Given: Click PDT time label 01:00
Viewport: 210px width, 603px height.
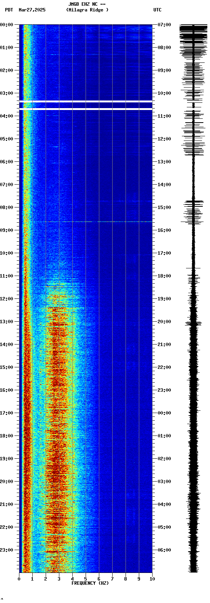Looking at the screenshot, I should click(6, 48).
